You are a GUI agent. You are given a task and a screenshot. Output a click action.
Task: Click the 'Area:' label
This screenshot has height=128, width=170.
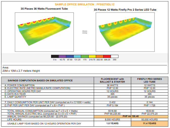pyautogui.click(x=6, y=67)
